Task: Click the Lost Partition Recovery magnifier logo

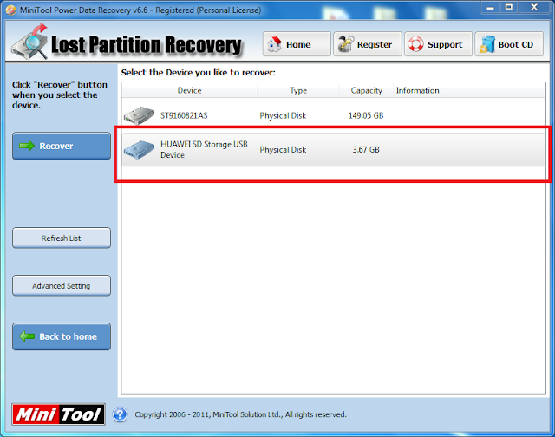Action: click(x=29, y=42)
